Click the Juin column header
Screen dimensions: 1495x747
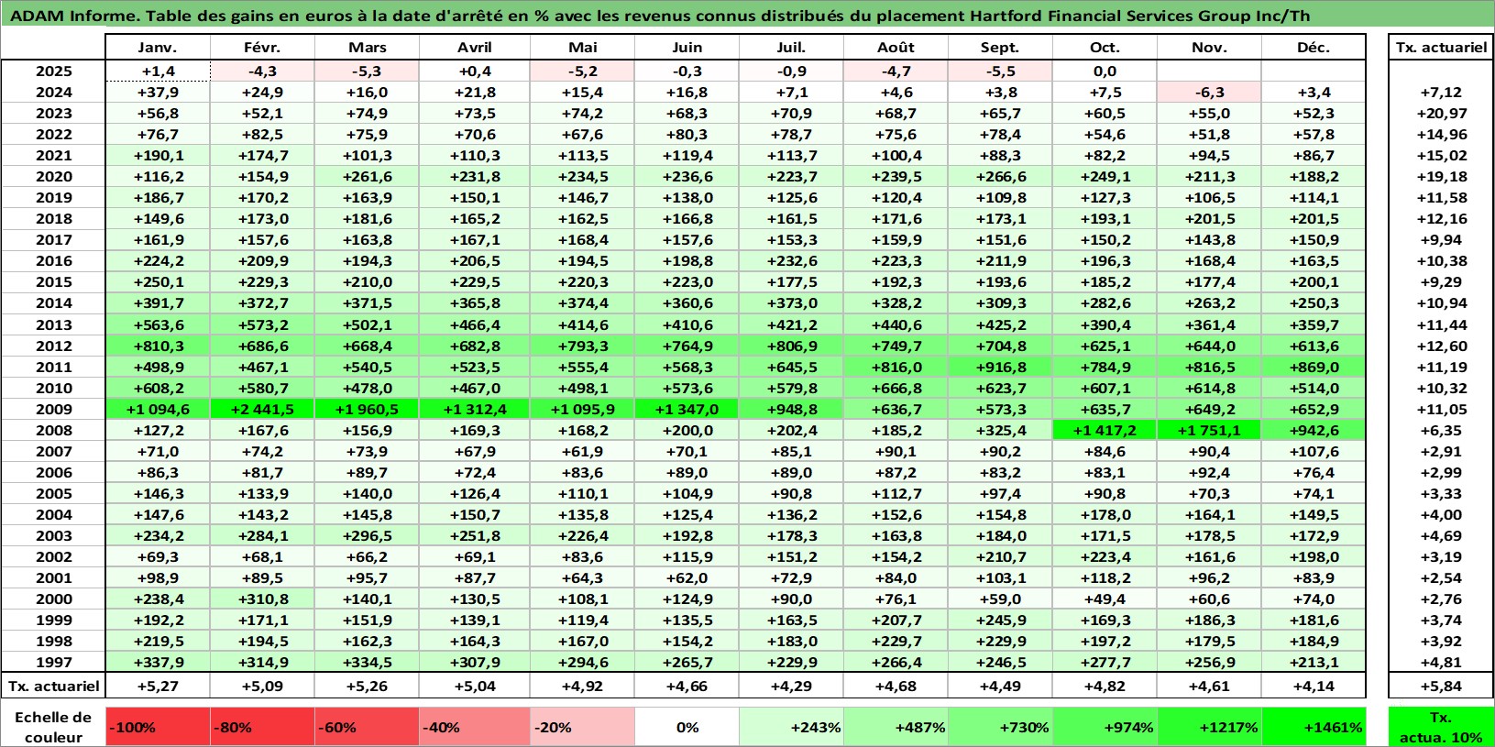pos(687,48)
